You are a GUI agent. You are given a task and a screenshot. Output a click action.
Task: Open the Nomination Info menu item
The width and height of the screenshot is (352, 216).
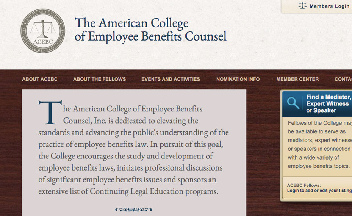click(238, 79)
